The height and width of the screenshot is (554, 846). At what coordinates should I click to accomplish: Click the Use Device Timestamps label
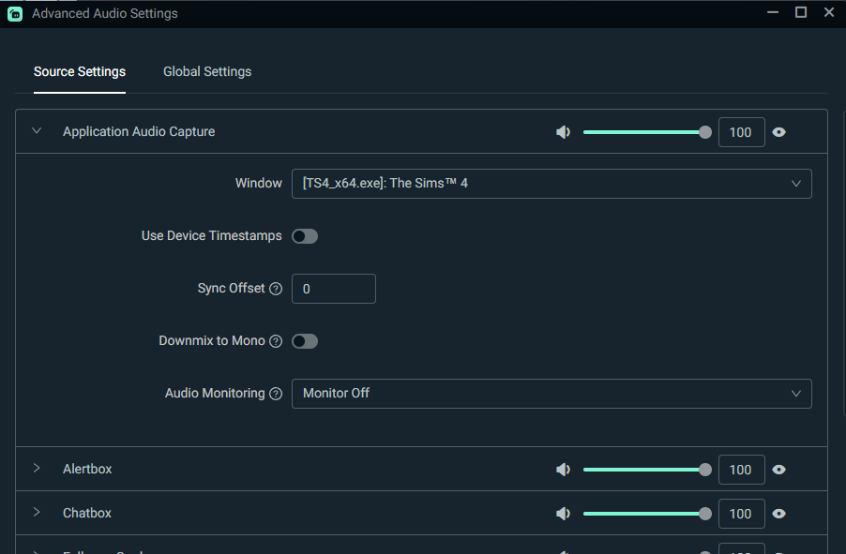tap(212, 235)
